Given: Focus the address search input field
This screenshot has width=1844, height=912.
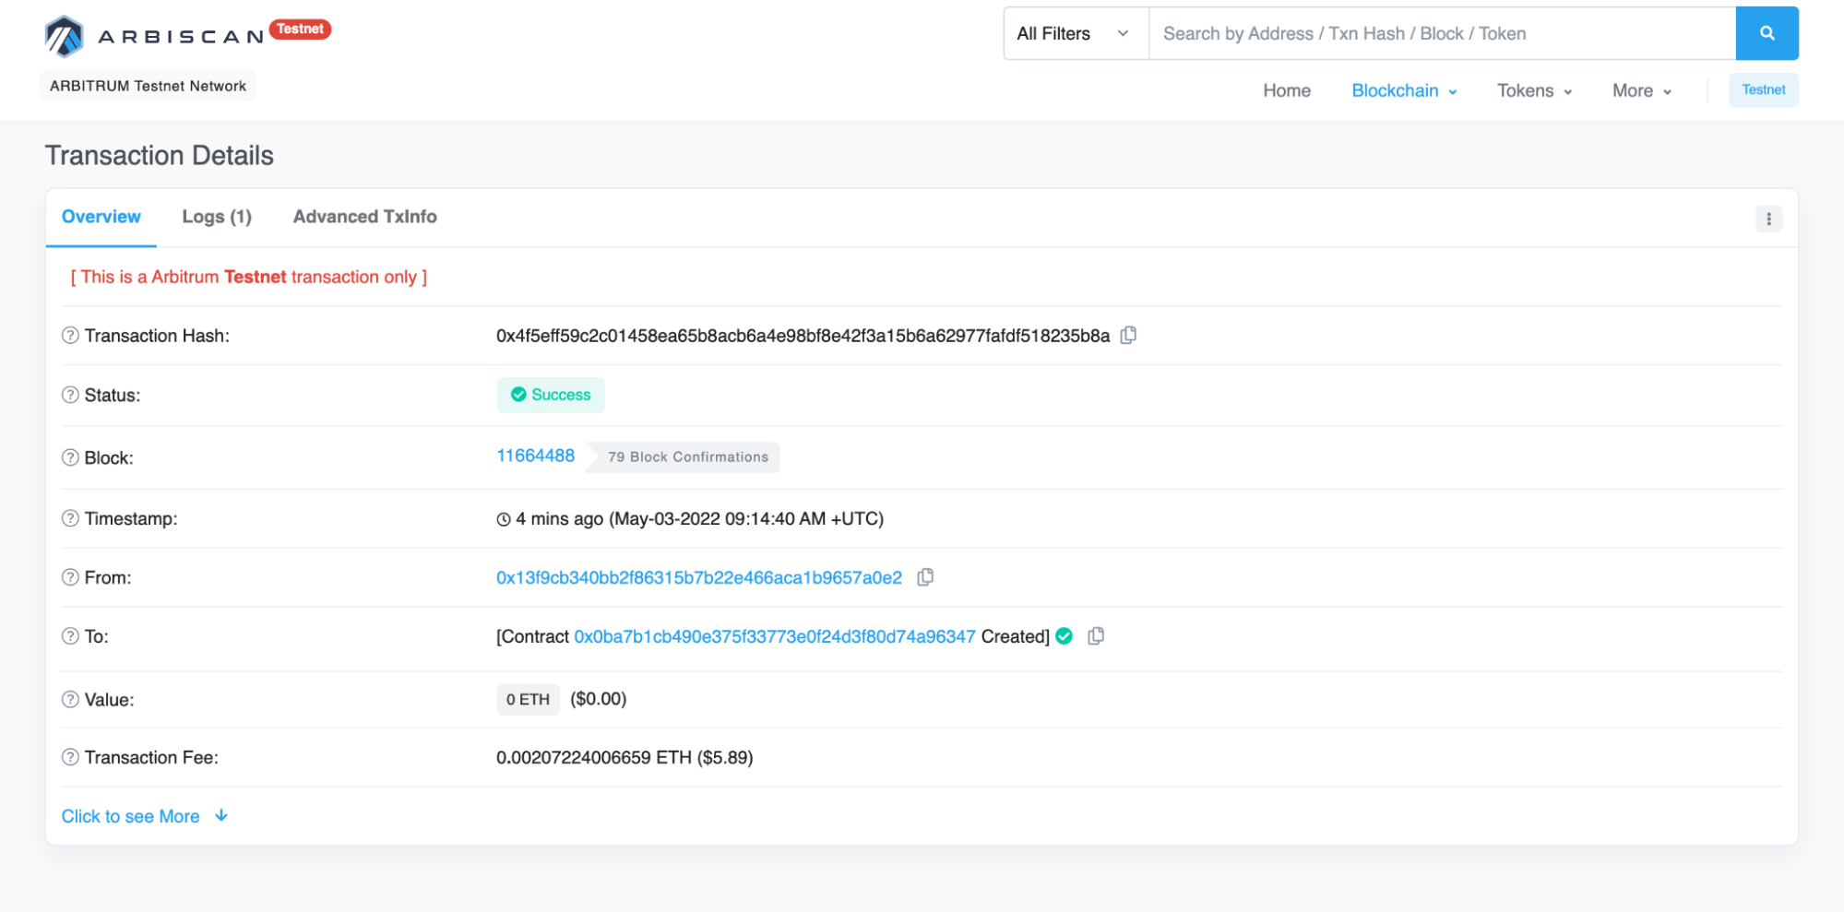Looking at the screenshot, I should 1441,33.
